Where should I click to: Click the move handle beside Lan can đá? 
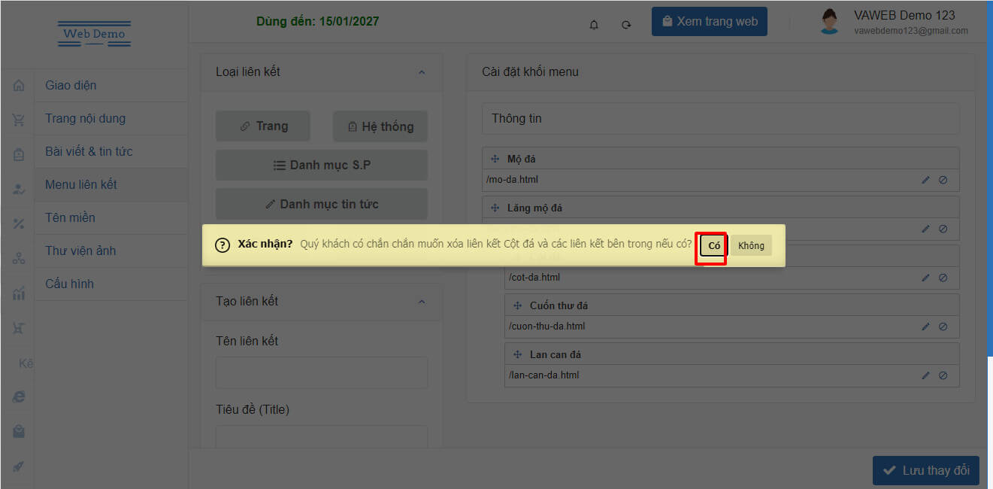click(x=517, y=354)
